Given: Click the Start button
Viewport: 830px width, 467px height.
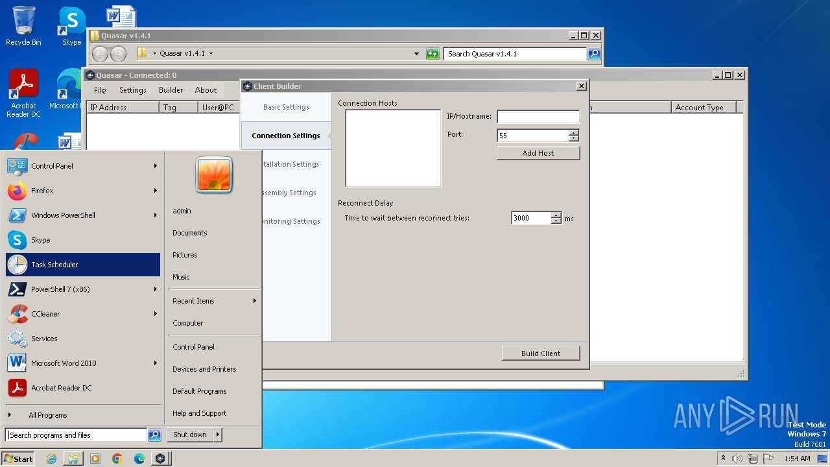Looking at the screenshot, I should 18,459.
